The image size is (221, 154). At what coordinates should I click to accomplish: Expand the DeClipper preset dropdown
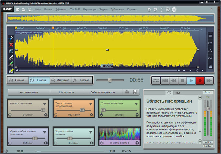pos(136,104)
